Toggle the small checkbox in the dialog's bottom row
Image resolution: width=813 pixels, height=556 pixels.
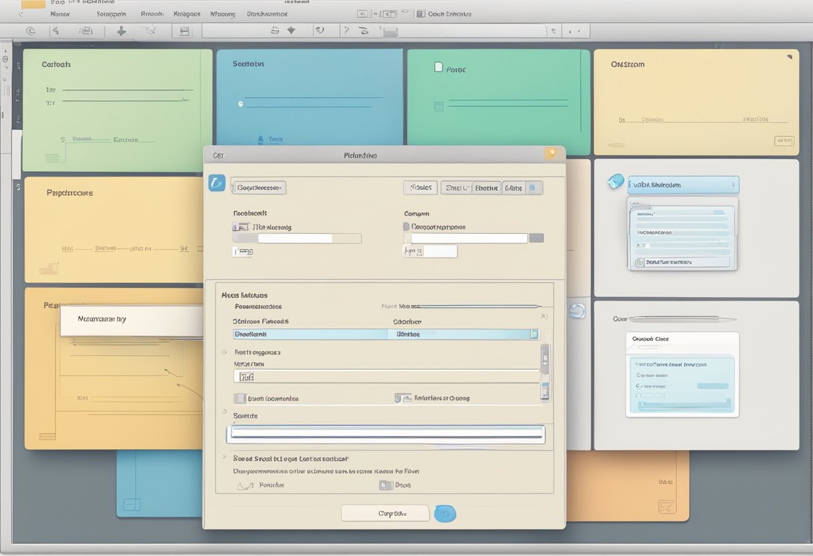[385, 485]
